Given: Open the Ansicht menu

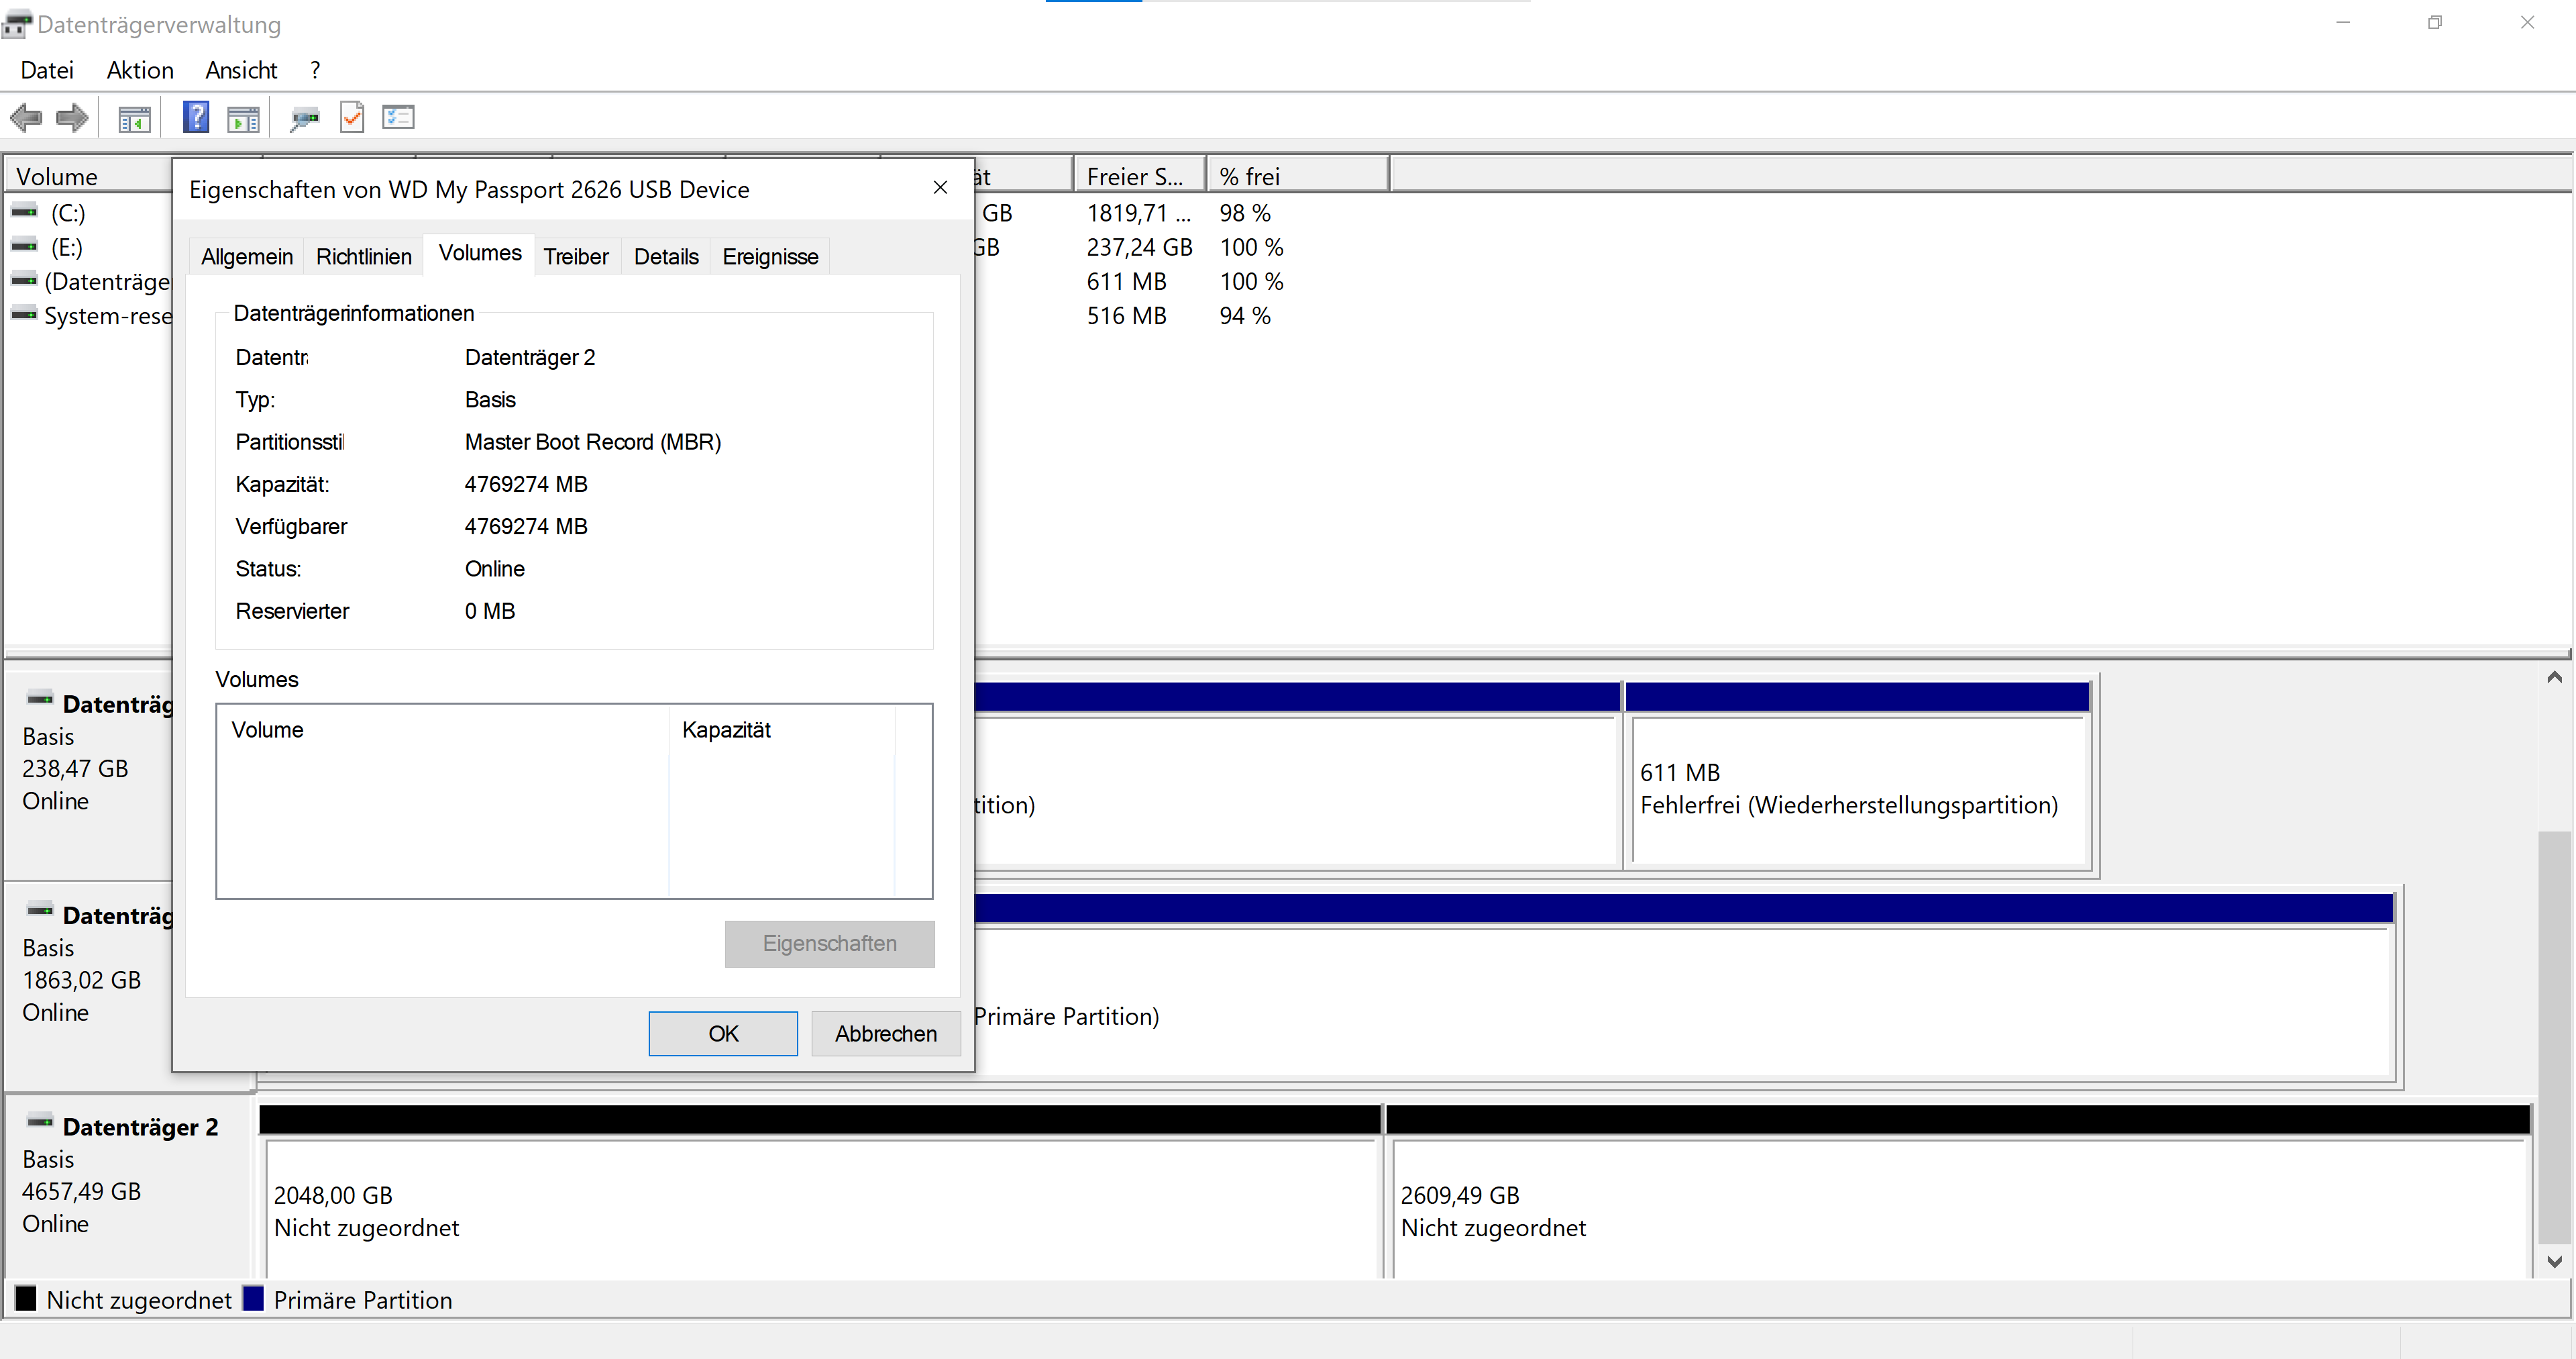Looking at the screenshot, I should (x=241, y=70).
